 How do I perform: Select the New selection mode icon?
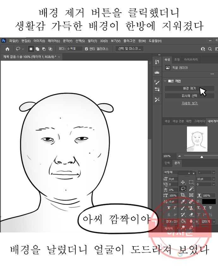click(31, 49)
